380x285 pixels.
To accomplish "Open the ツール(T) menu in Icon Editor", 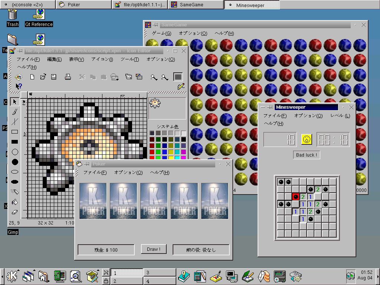I will click(x=130, y=59).
